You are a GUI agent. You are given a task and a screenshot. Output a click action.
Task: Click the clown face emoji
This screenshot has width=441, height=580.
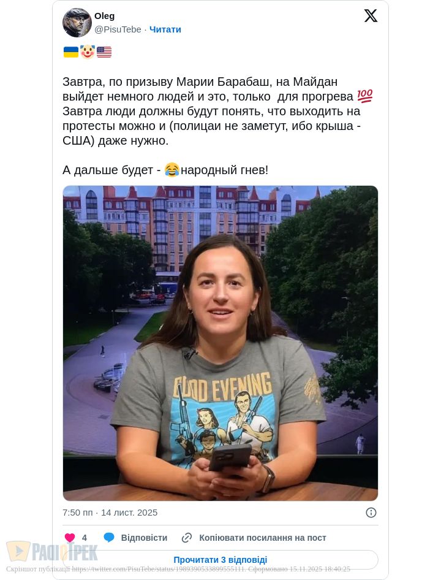tap(88, 52)
